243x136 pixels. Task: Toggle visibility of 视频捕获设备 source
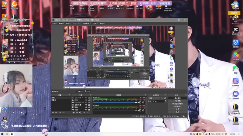[86, 102]
